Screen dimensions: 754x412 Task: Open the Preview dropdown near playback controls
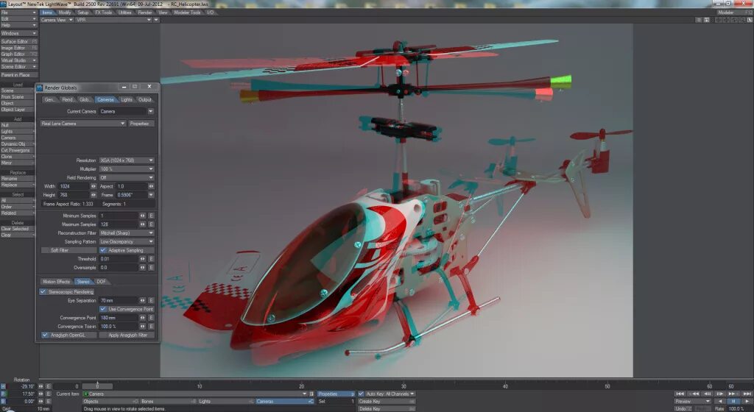pos(693,401)
